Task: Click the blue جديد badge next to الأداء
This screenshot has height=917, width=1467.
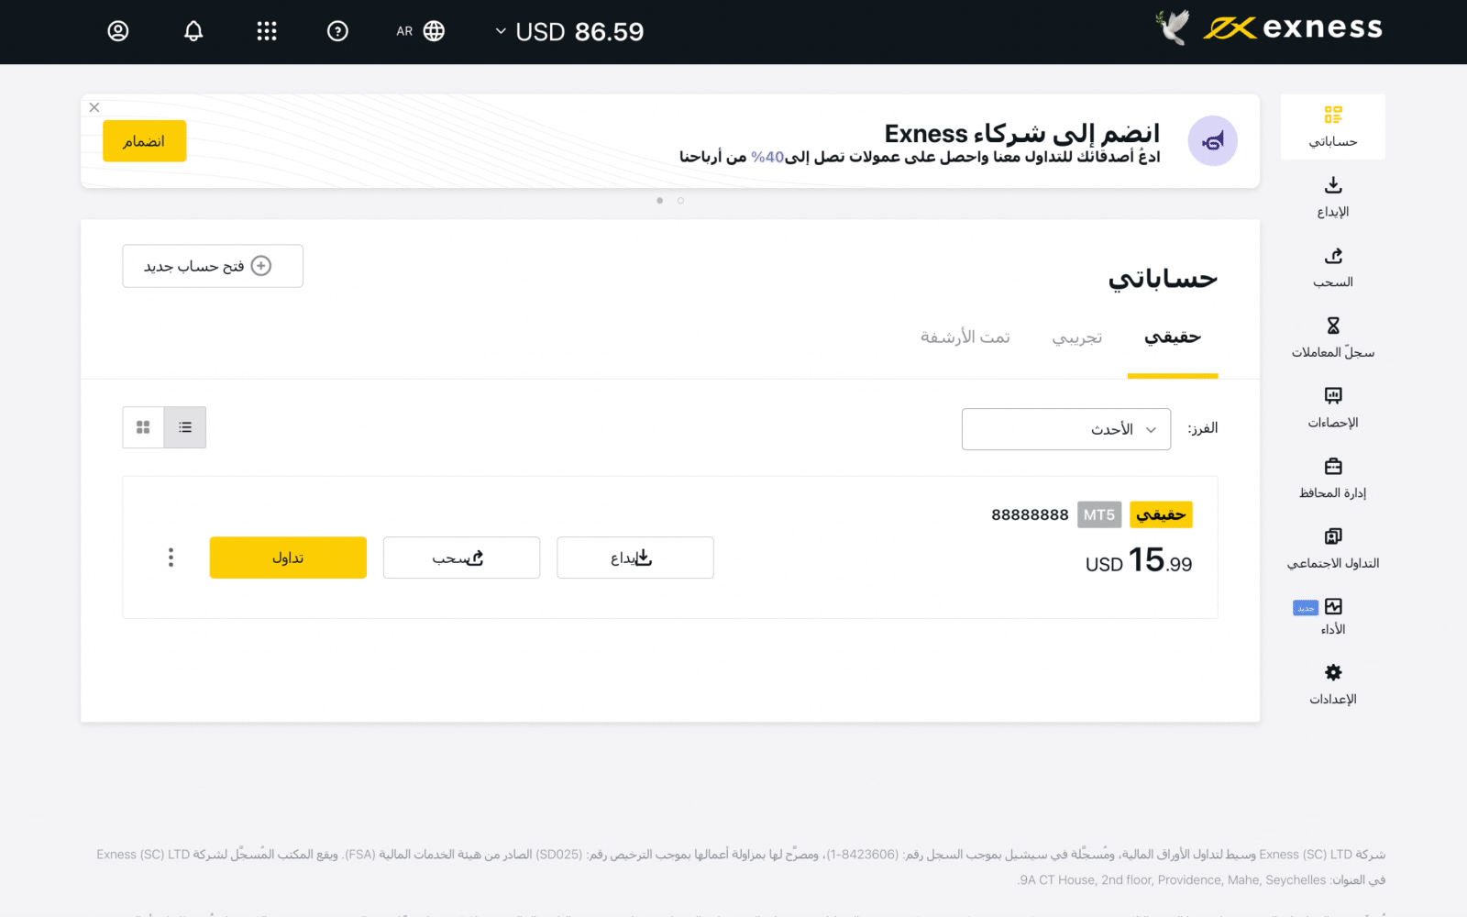Action: (x=1305, y=608)
